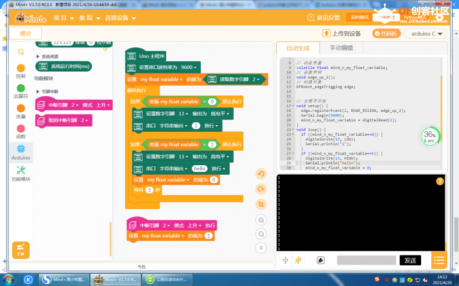Viewport: 459px width, 286px height.
Task: Open the 教程 menu
Action: [x=90, y=18]
